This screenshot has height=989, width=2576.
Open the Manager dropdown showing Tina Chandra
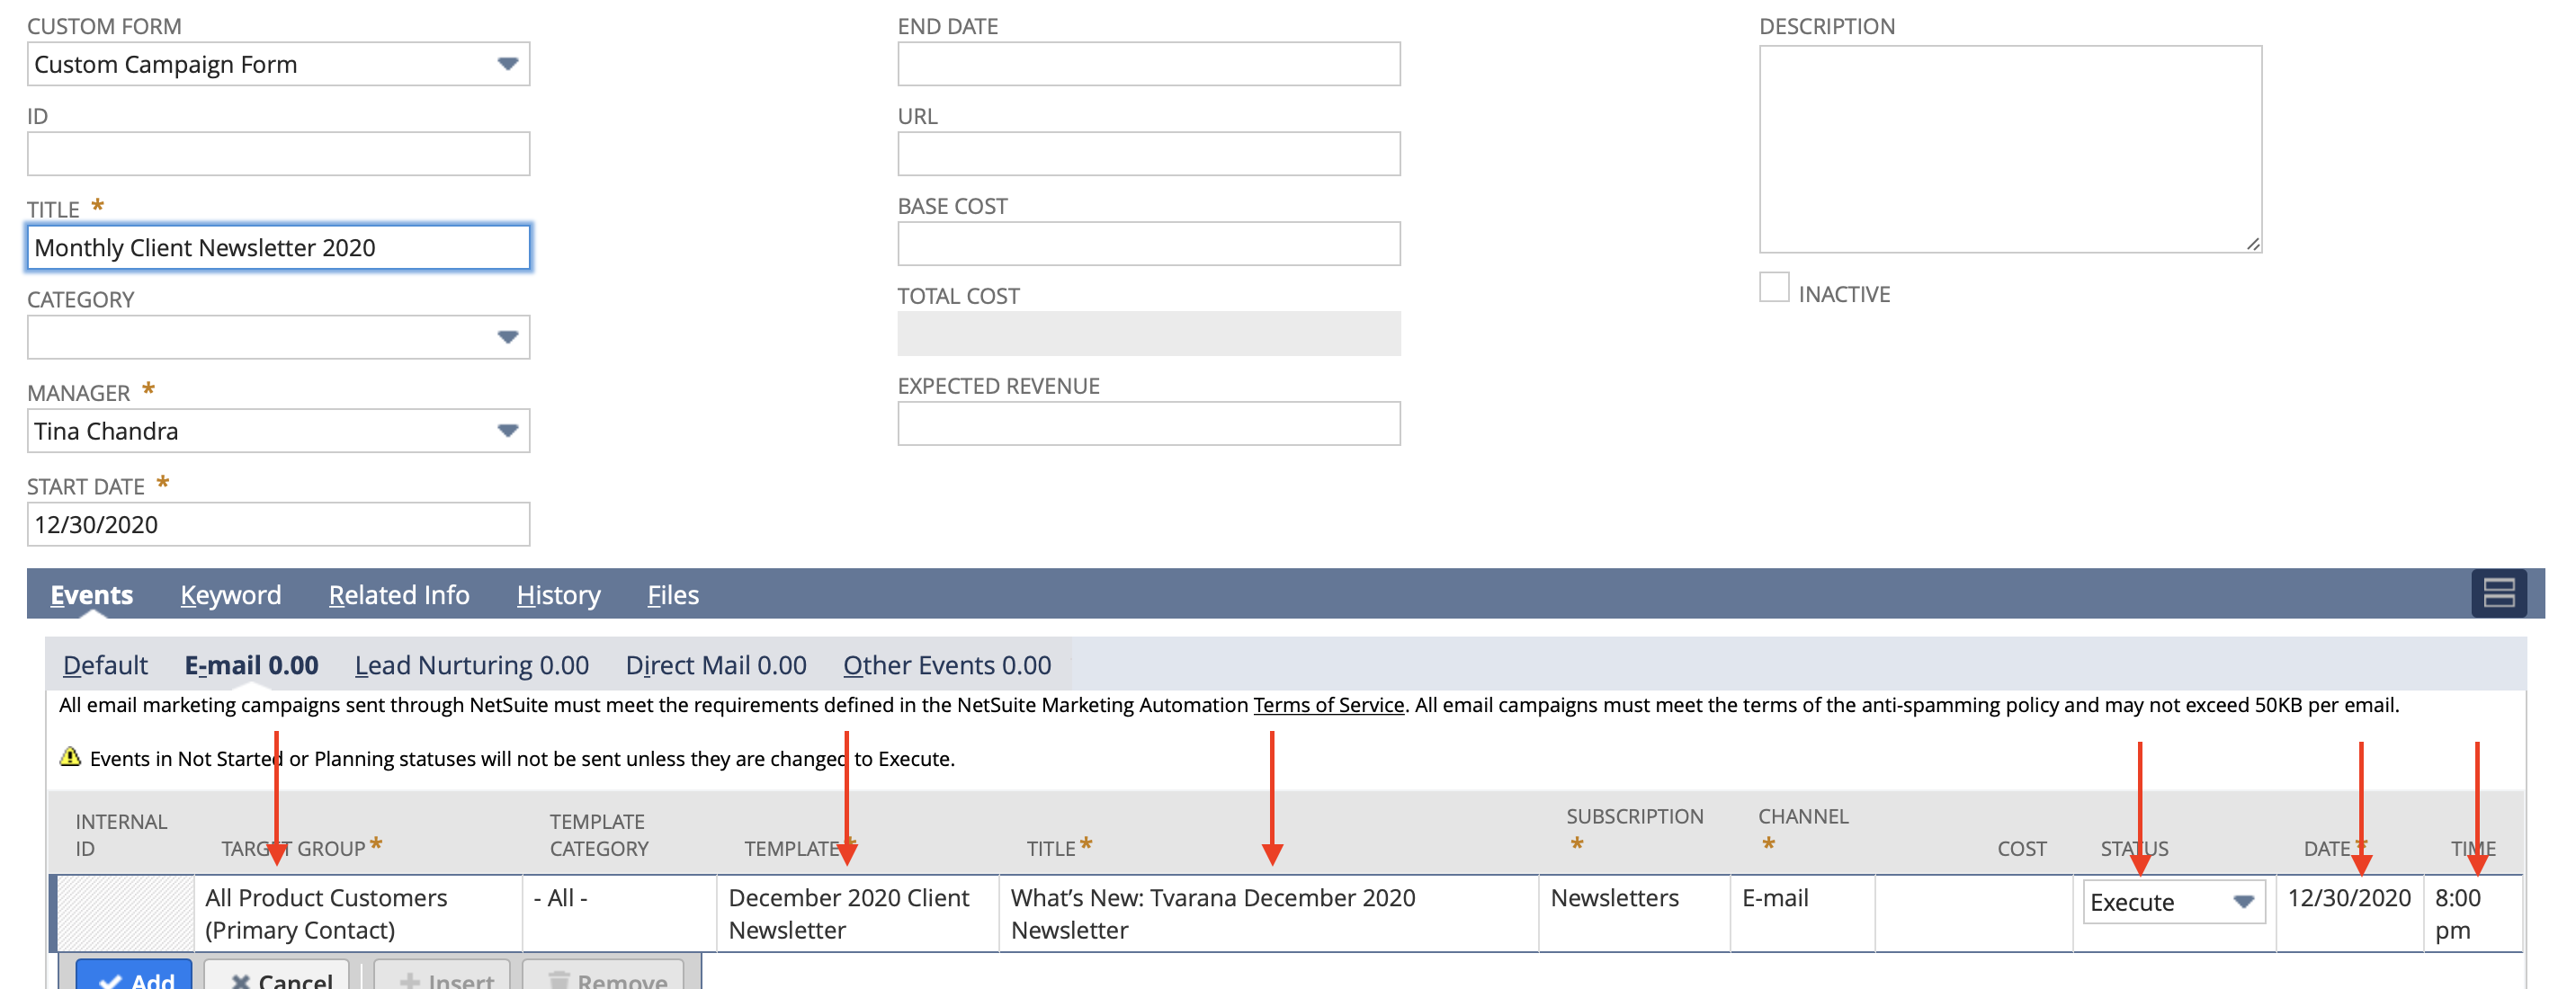[x=278, y=431]
